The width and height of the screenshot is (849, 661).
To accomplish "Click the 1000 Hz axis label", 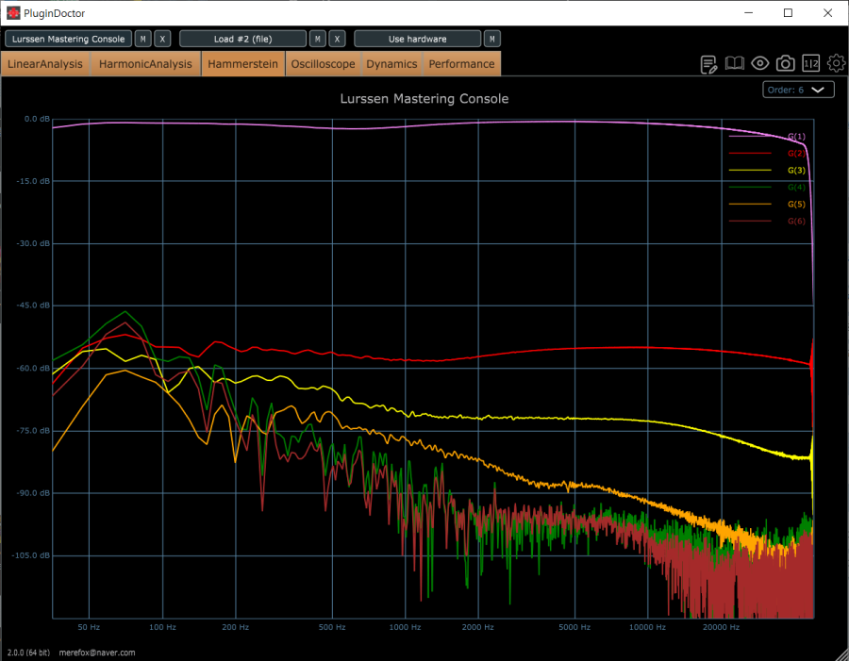I will coord(405,627).
